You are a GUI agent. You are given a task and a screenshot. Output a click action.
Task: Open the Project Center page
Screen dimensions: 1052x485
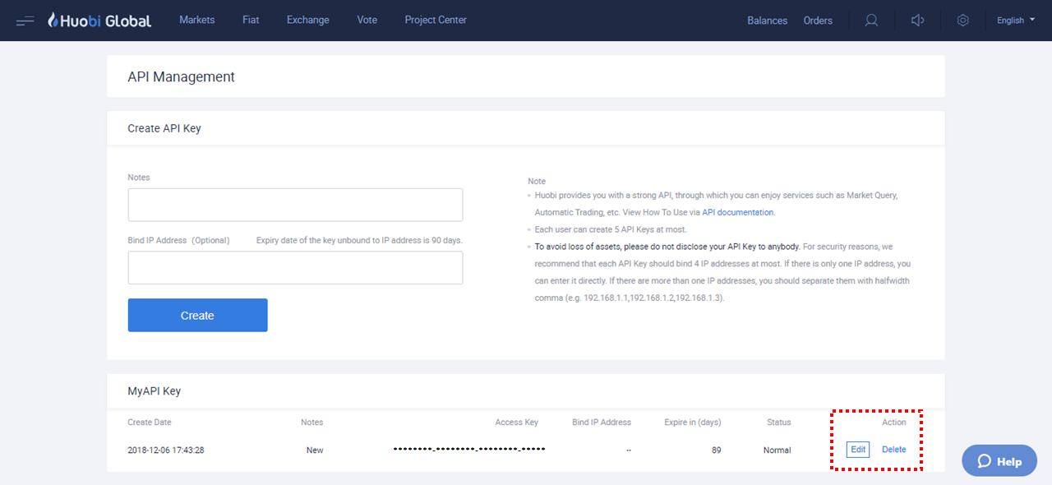pos(436,20)
